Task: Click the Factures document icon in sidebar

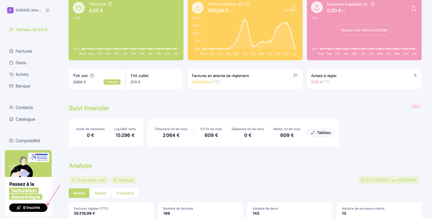Action: click(11, 51)
